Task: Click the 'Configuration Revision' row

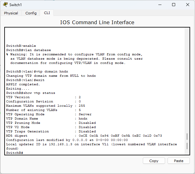Action: click(43, 102)
